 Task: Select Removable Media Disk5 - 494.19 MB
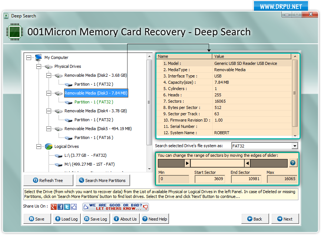[98, 129]
